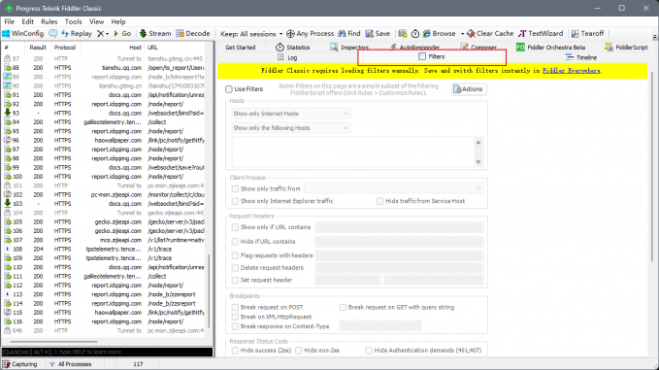Viewport: 659px width, 370px height.
Task: Click the timer clock icon
Action: tap(415, 34)
